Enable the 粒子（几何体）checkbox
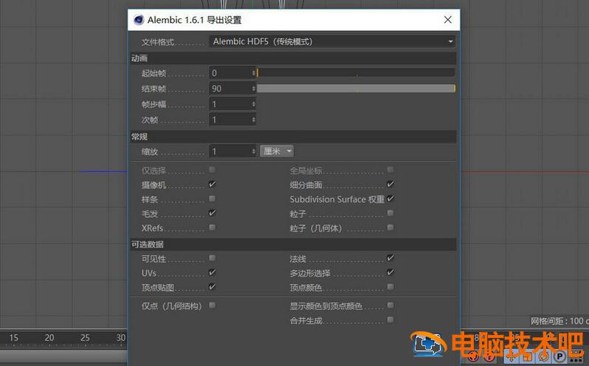The height and width of the screenshot is (366, 589). [390, 227]
